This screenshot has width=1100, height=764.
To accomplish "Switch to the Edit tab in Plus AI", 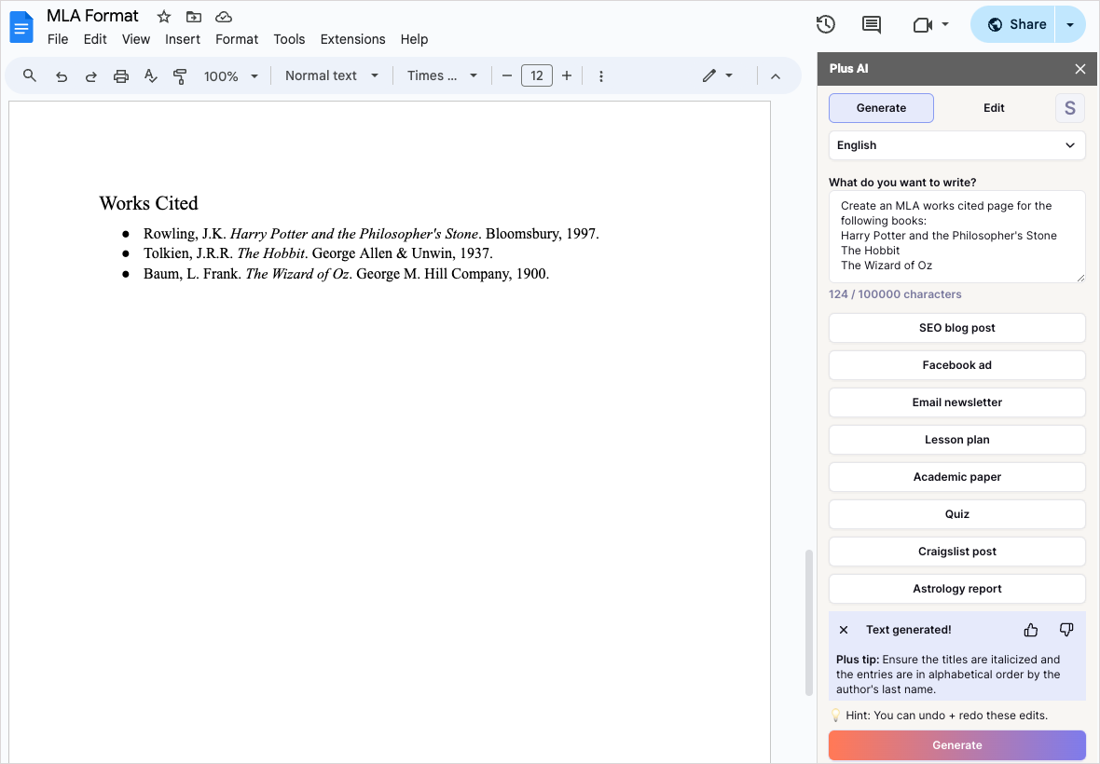I will (994, 108).
